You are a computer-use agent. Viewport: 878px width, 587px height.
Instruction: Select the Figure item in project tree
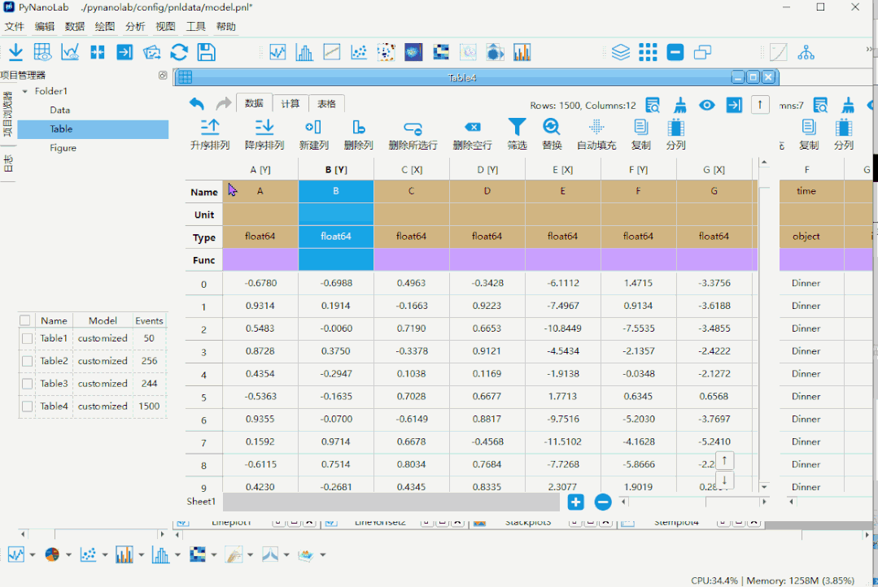pos(63,148)
